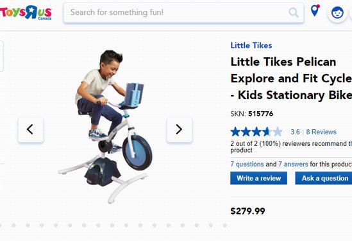Open the store locator pin icon
Image resolution: width=352 pixels, height=241 pixels.
(315, 10)
